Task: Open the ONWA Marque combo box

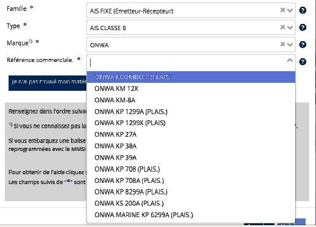Action: pyautogui.click(x=191, y=45)
